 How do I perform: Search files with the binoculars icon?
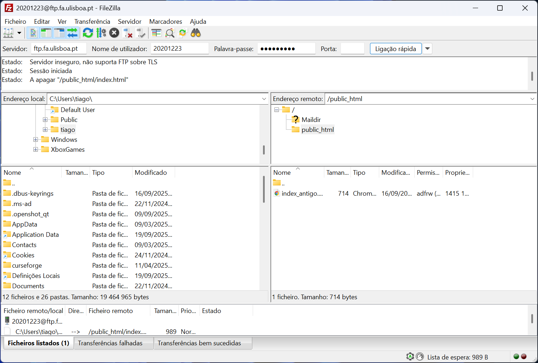coord(196,33)
